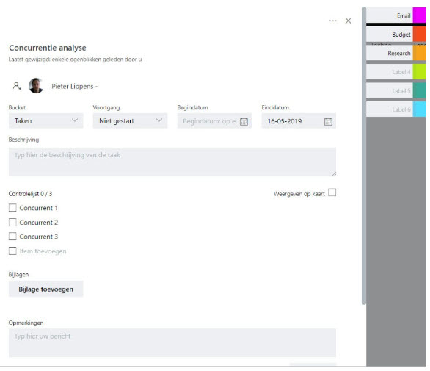The image size is (430, 371).
Task: Check the Concurrent 1 checklist item
Action: (12, 208)
